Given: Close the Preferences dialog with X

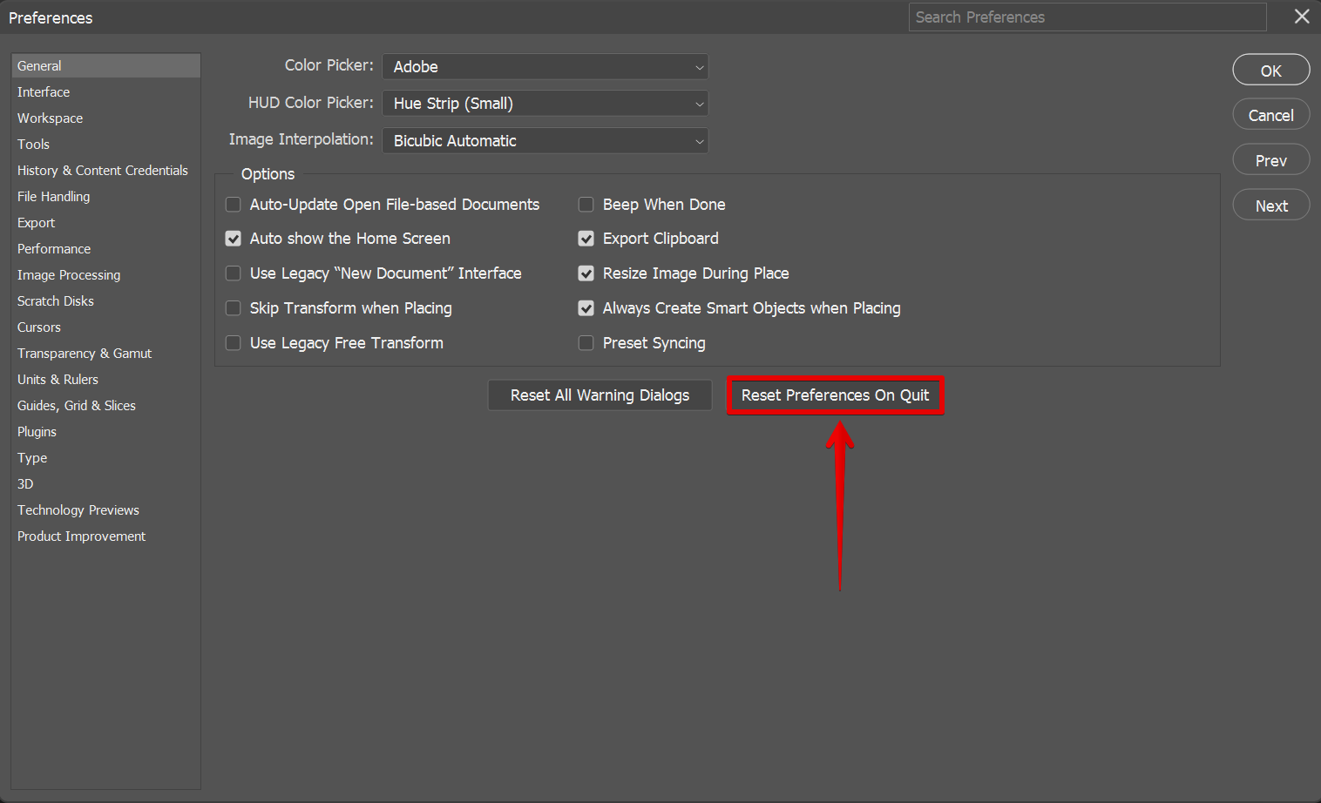Looking at the screenshot, I should 1302,17.
